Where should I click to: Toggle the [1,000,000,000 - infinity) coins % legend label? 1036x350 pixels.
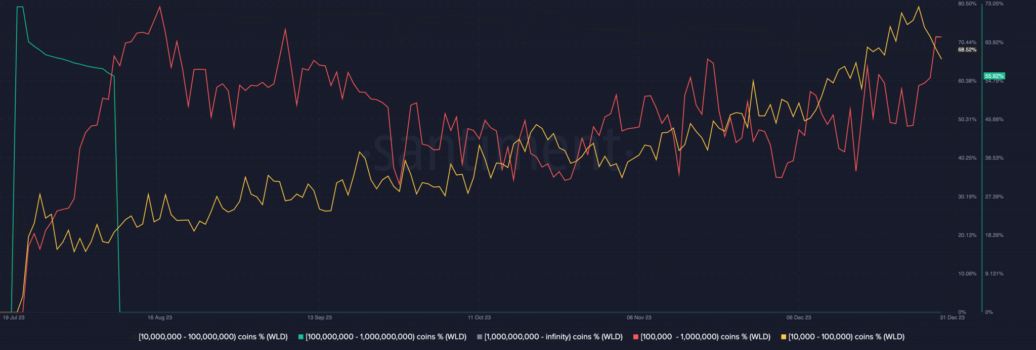553,337
